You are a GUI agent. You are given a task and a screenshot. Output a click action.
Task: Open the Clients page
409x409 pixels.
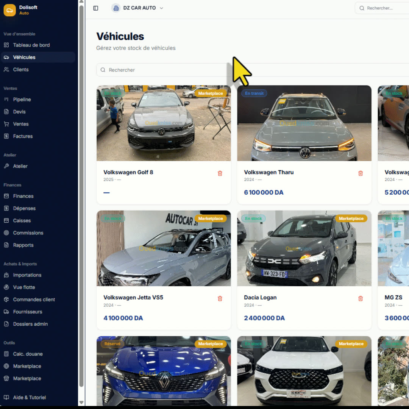click(38, 70)
